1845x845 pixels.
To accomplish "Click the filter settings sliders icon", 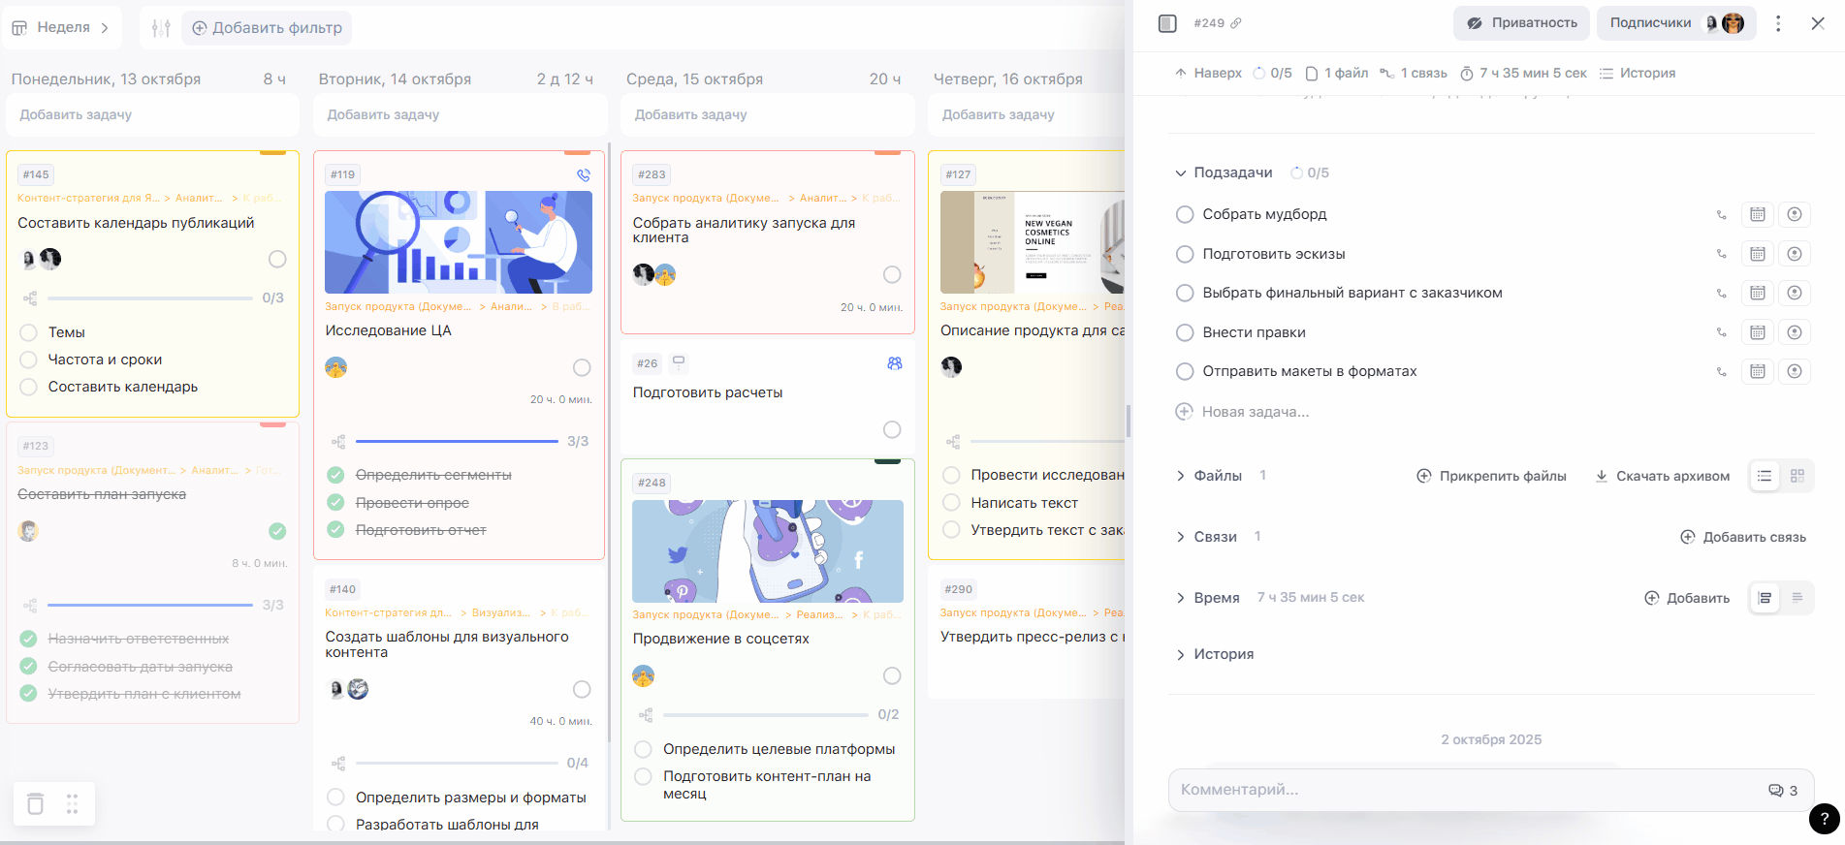I will point(161,28).
